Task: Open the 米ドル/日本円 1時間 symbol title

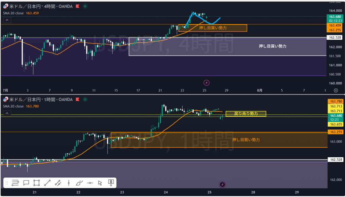Action: pos(41,100)
